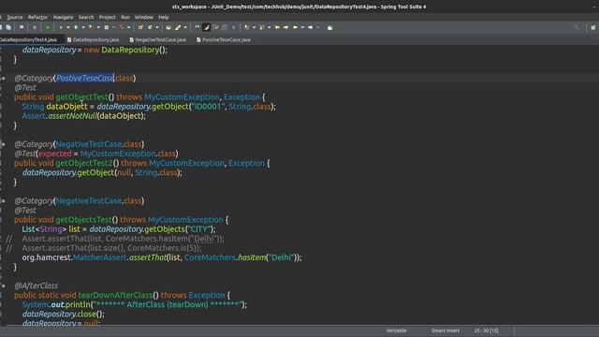Viewport: 599px width, 337px height.
Task: Click the New Java Class icon
Action: (x=150, y=27)
